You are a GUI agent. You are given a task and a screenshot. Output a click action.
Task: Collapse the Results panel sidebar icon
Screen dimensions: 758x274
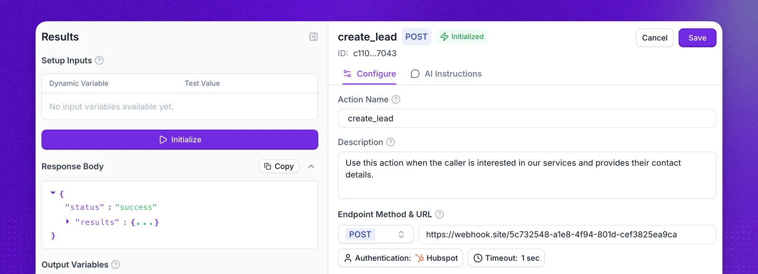[313, 37]
